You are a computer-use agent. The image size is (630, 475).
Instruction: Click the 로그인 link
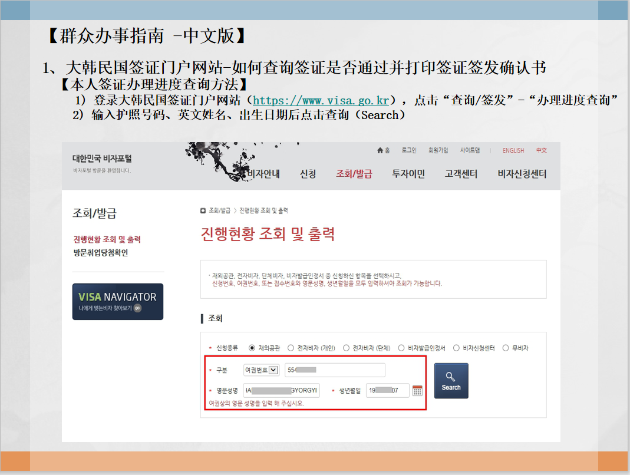pos(409,150)
